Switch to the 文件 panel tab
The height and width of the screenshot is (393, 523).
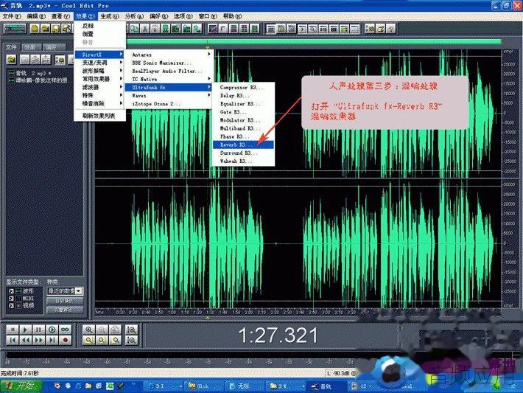[11, 47]
